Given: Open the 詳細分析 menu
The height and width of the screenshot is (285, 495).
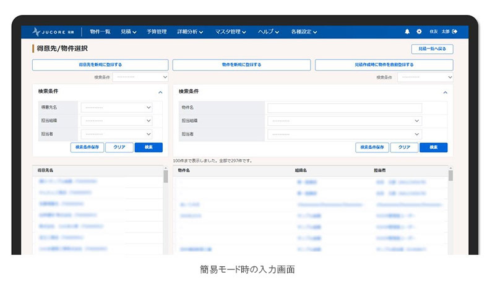Looking at the screenshot, I should (190, 32).
